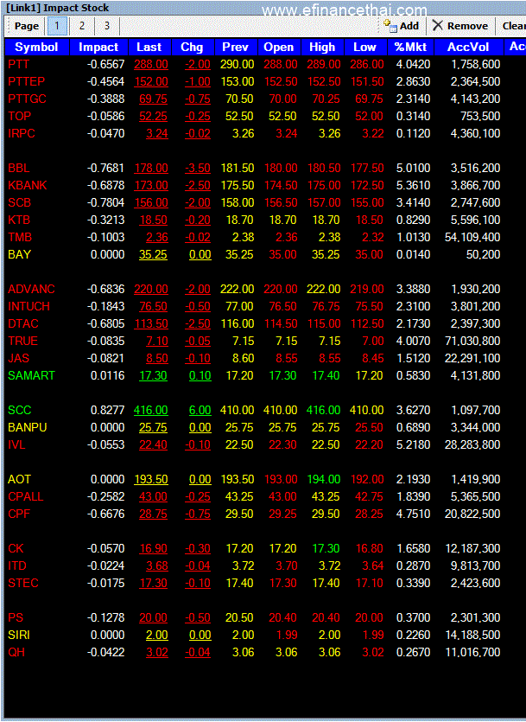Click AOT high price 194.00
Image resolution: width=526 pixels, height=722 pixels.
(323, 479)
